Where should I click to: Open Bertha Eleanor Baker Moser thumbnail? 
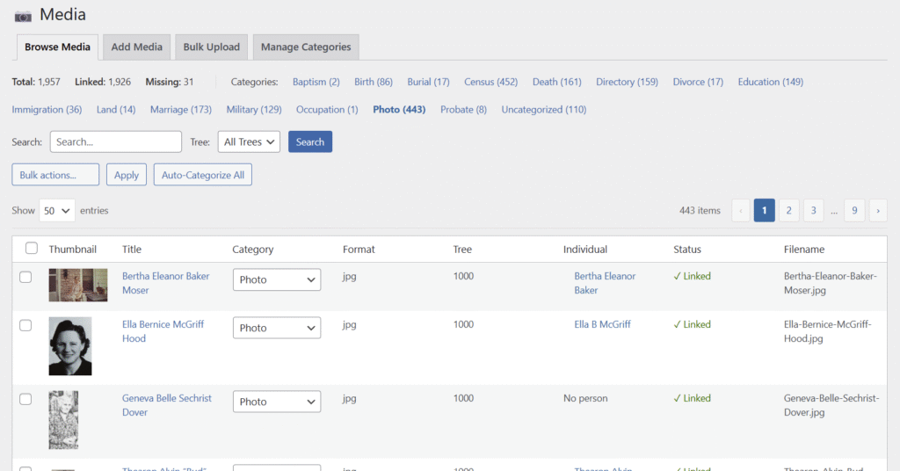coord(78,286)
